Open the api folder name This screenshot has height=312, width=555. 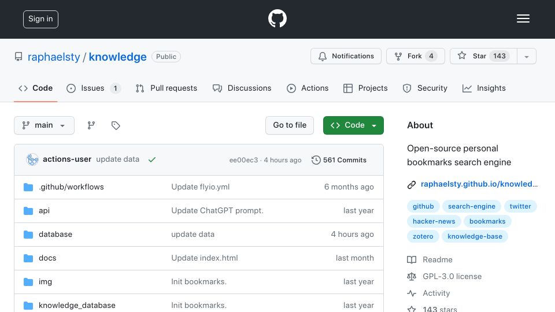[44, 210]
